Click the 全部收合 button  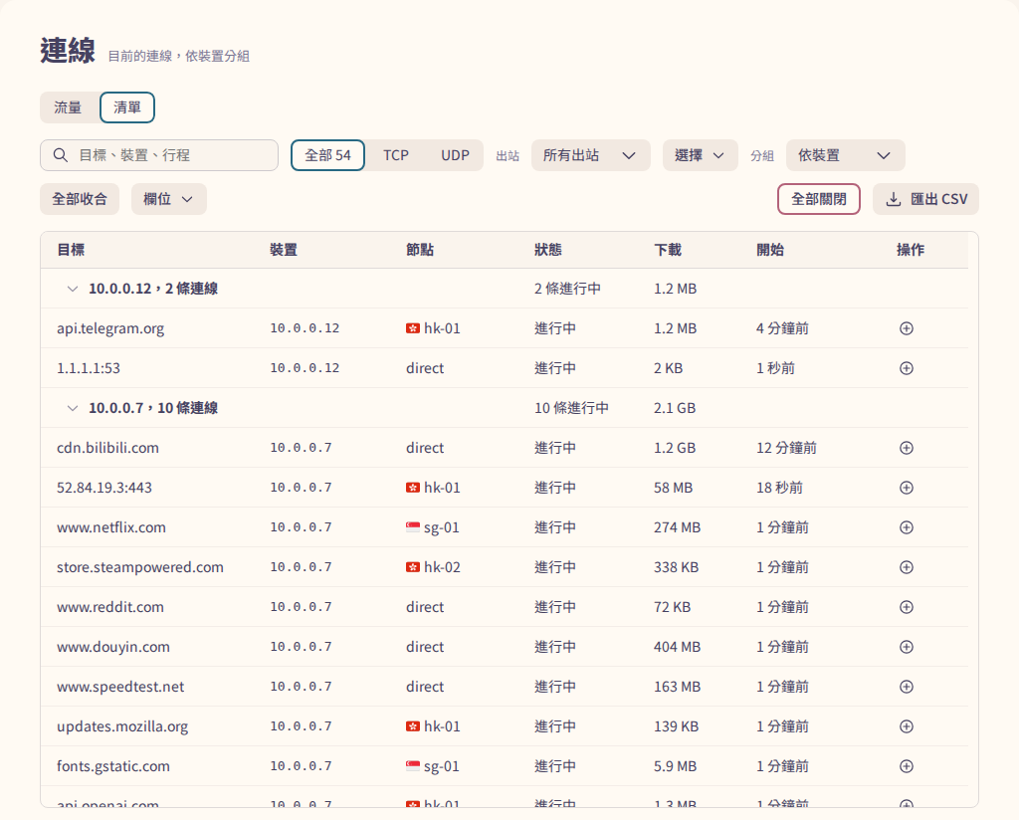point(80,199)
